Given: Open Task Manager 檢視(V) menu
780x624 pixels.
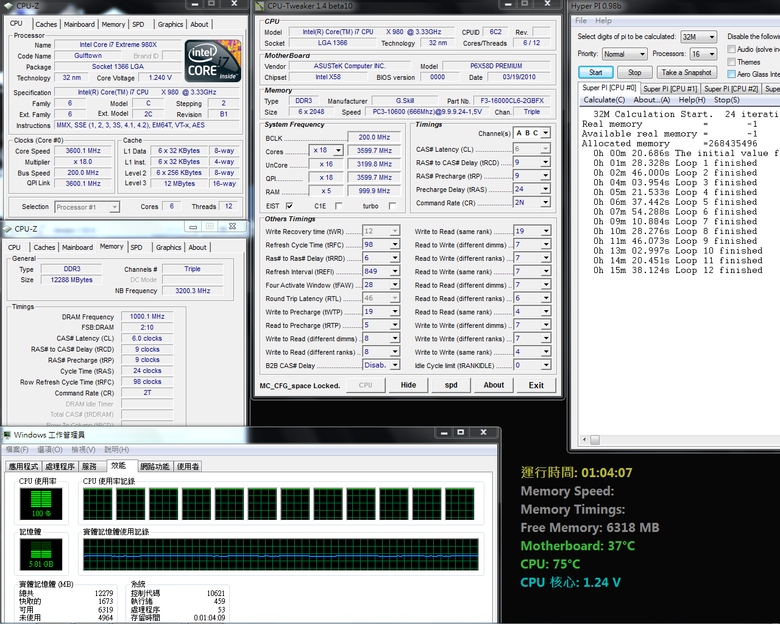Looking at the screenshot, I should point(83,450).
